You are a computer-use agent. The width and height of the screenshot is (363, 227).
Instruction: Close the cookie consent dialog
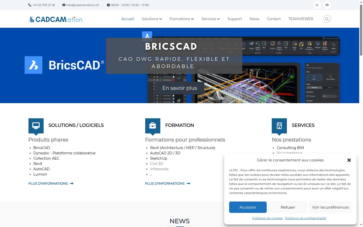point(349,160)
